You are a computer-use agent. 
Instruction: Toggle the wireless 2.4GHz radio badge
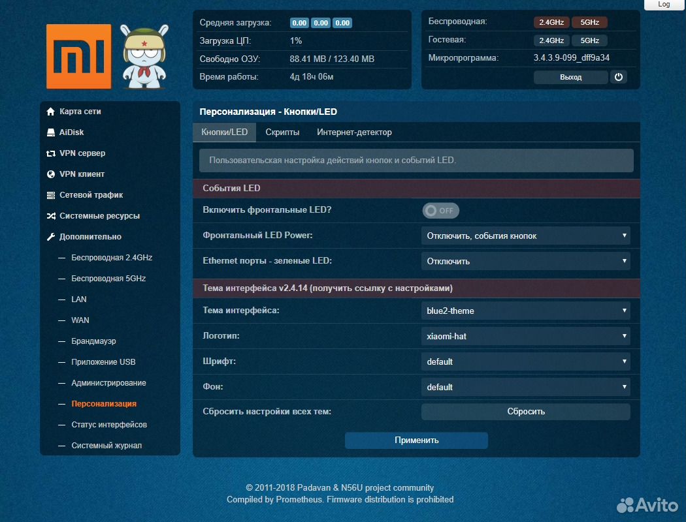(551, 22)
